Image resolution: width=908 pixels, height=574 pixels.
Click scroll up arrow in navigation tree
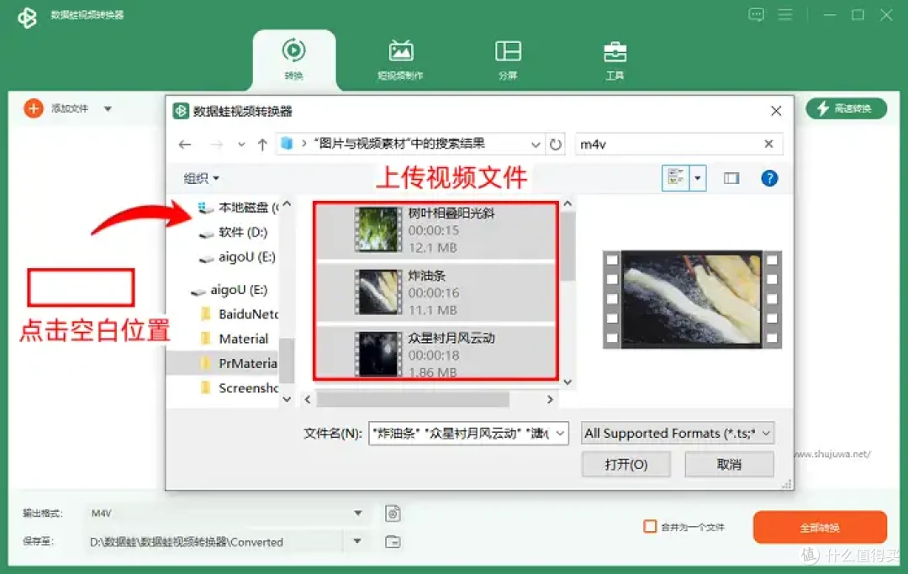287,203
